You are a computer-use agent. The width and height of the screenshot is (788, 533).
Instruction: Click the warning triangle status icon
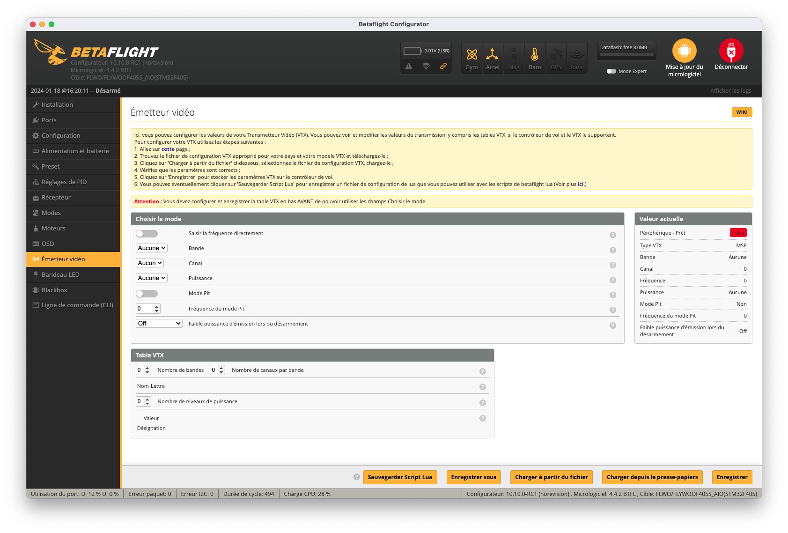(409, 66)
